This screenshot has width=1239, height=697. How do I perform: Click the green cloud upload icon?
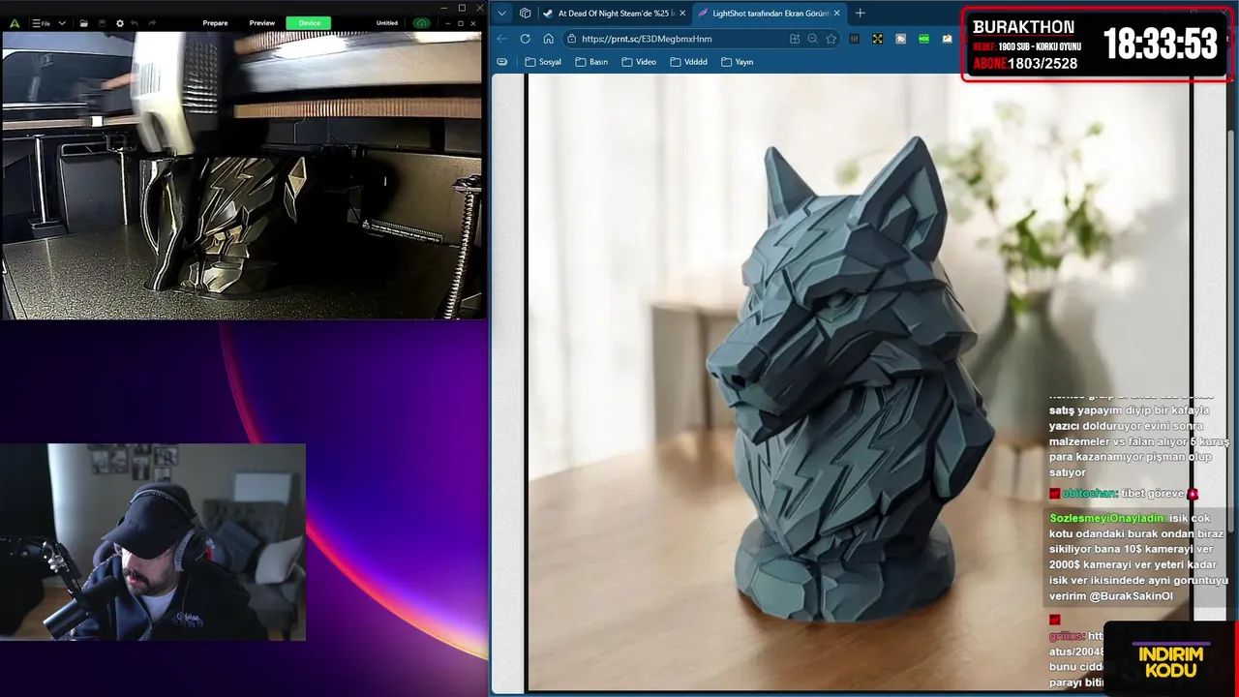[x=421, y=23]
